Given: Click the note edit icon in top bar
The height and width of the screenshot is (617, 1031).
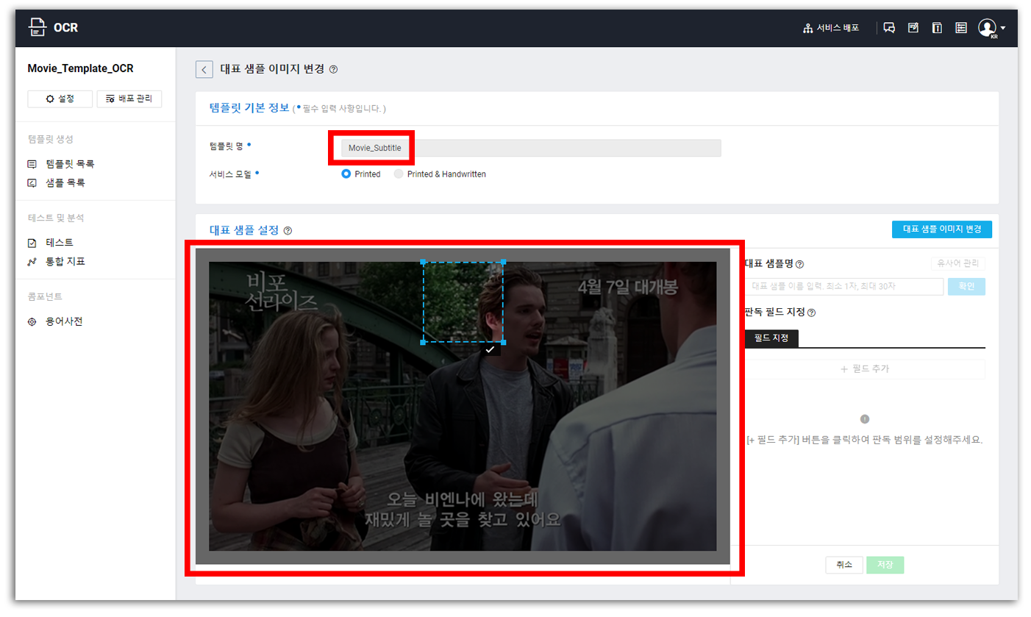Looking at the screenshot, I should point(913,28).
